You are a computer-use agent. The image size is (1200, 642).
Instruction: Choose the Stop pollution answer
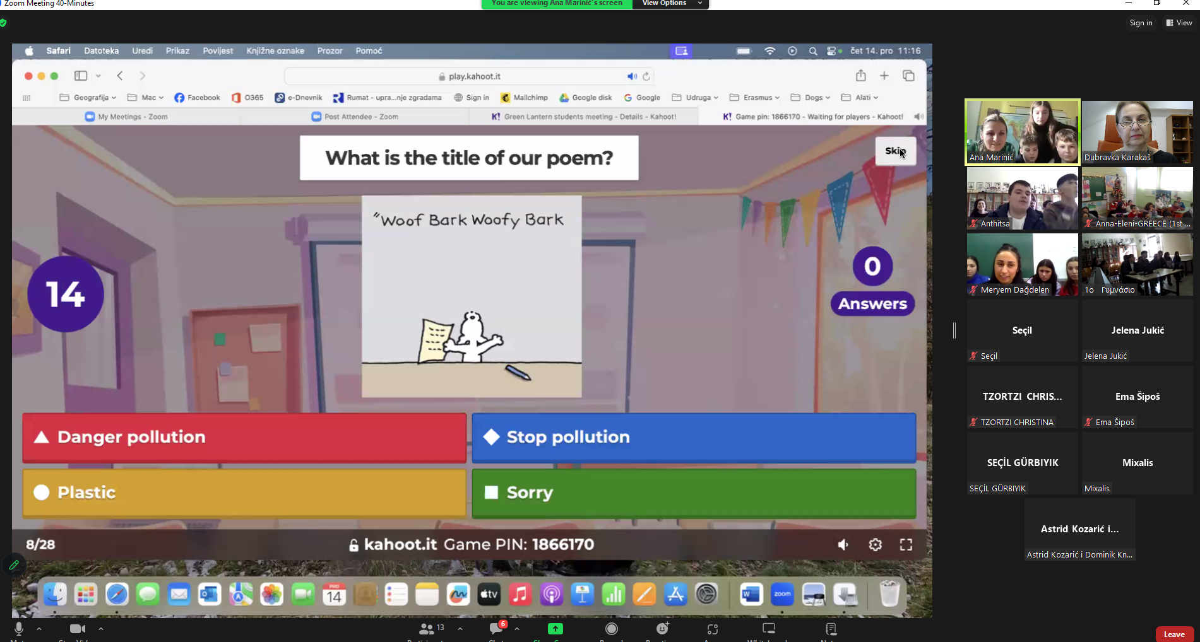tap(694, 437)
